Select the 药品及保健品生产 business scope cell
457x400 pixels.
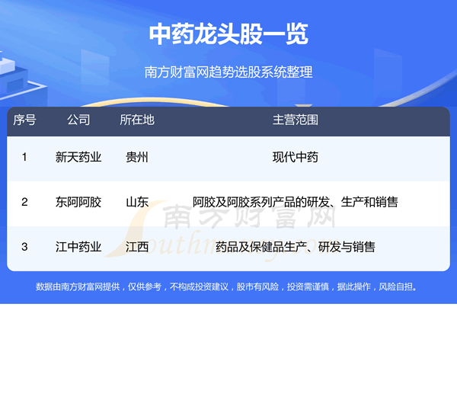pyautogui.click(x=296, y=247)
